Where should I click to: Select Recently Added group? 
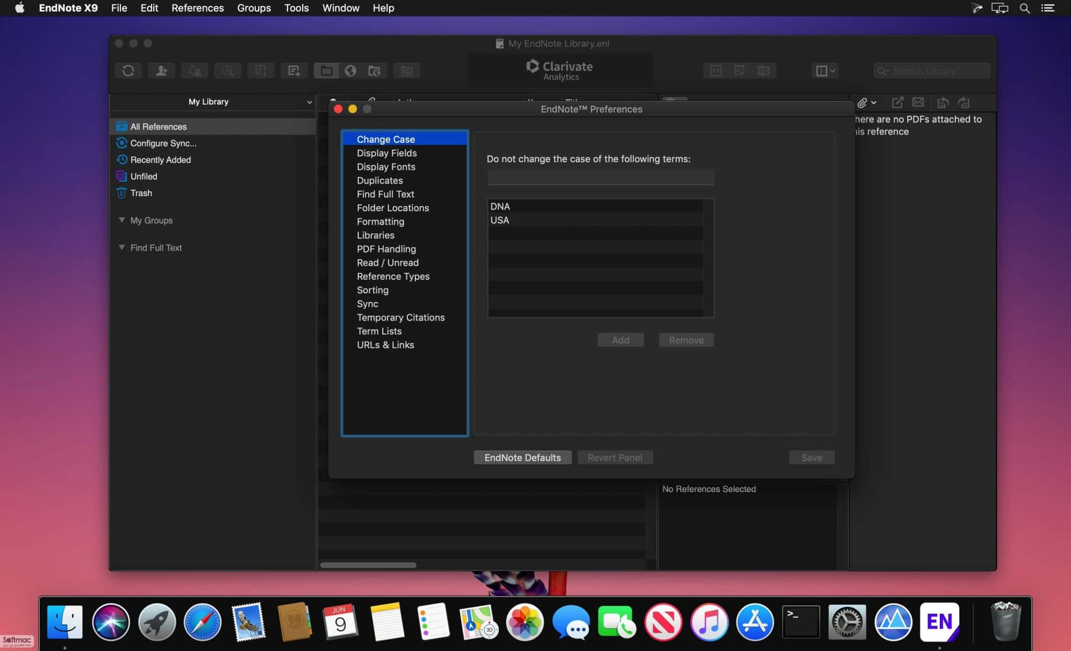click(x=213, y=160)
